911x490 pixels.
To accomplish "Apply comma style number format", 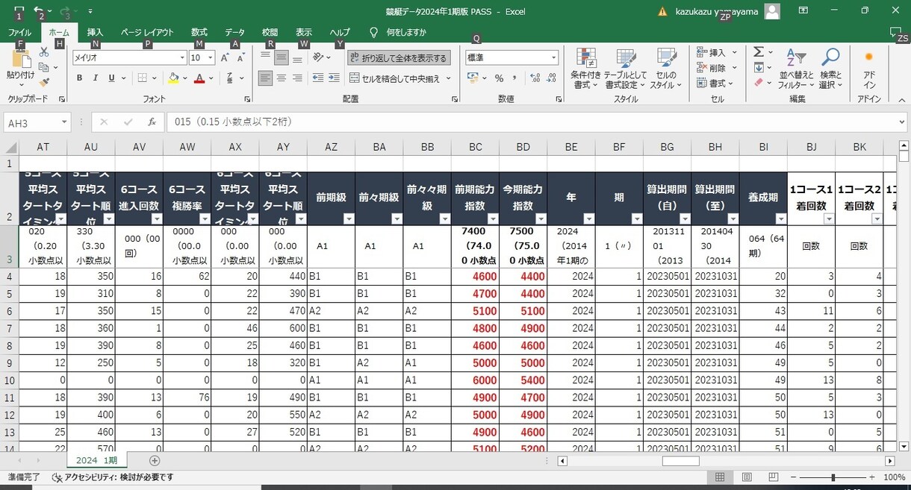I will coord(515,78).
